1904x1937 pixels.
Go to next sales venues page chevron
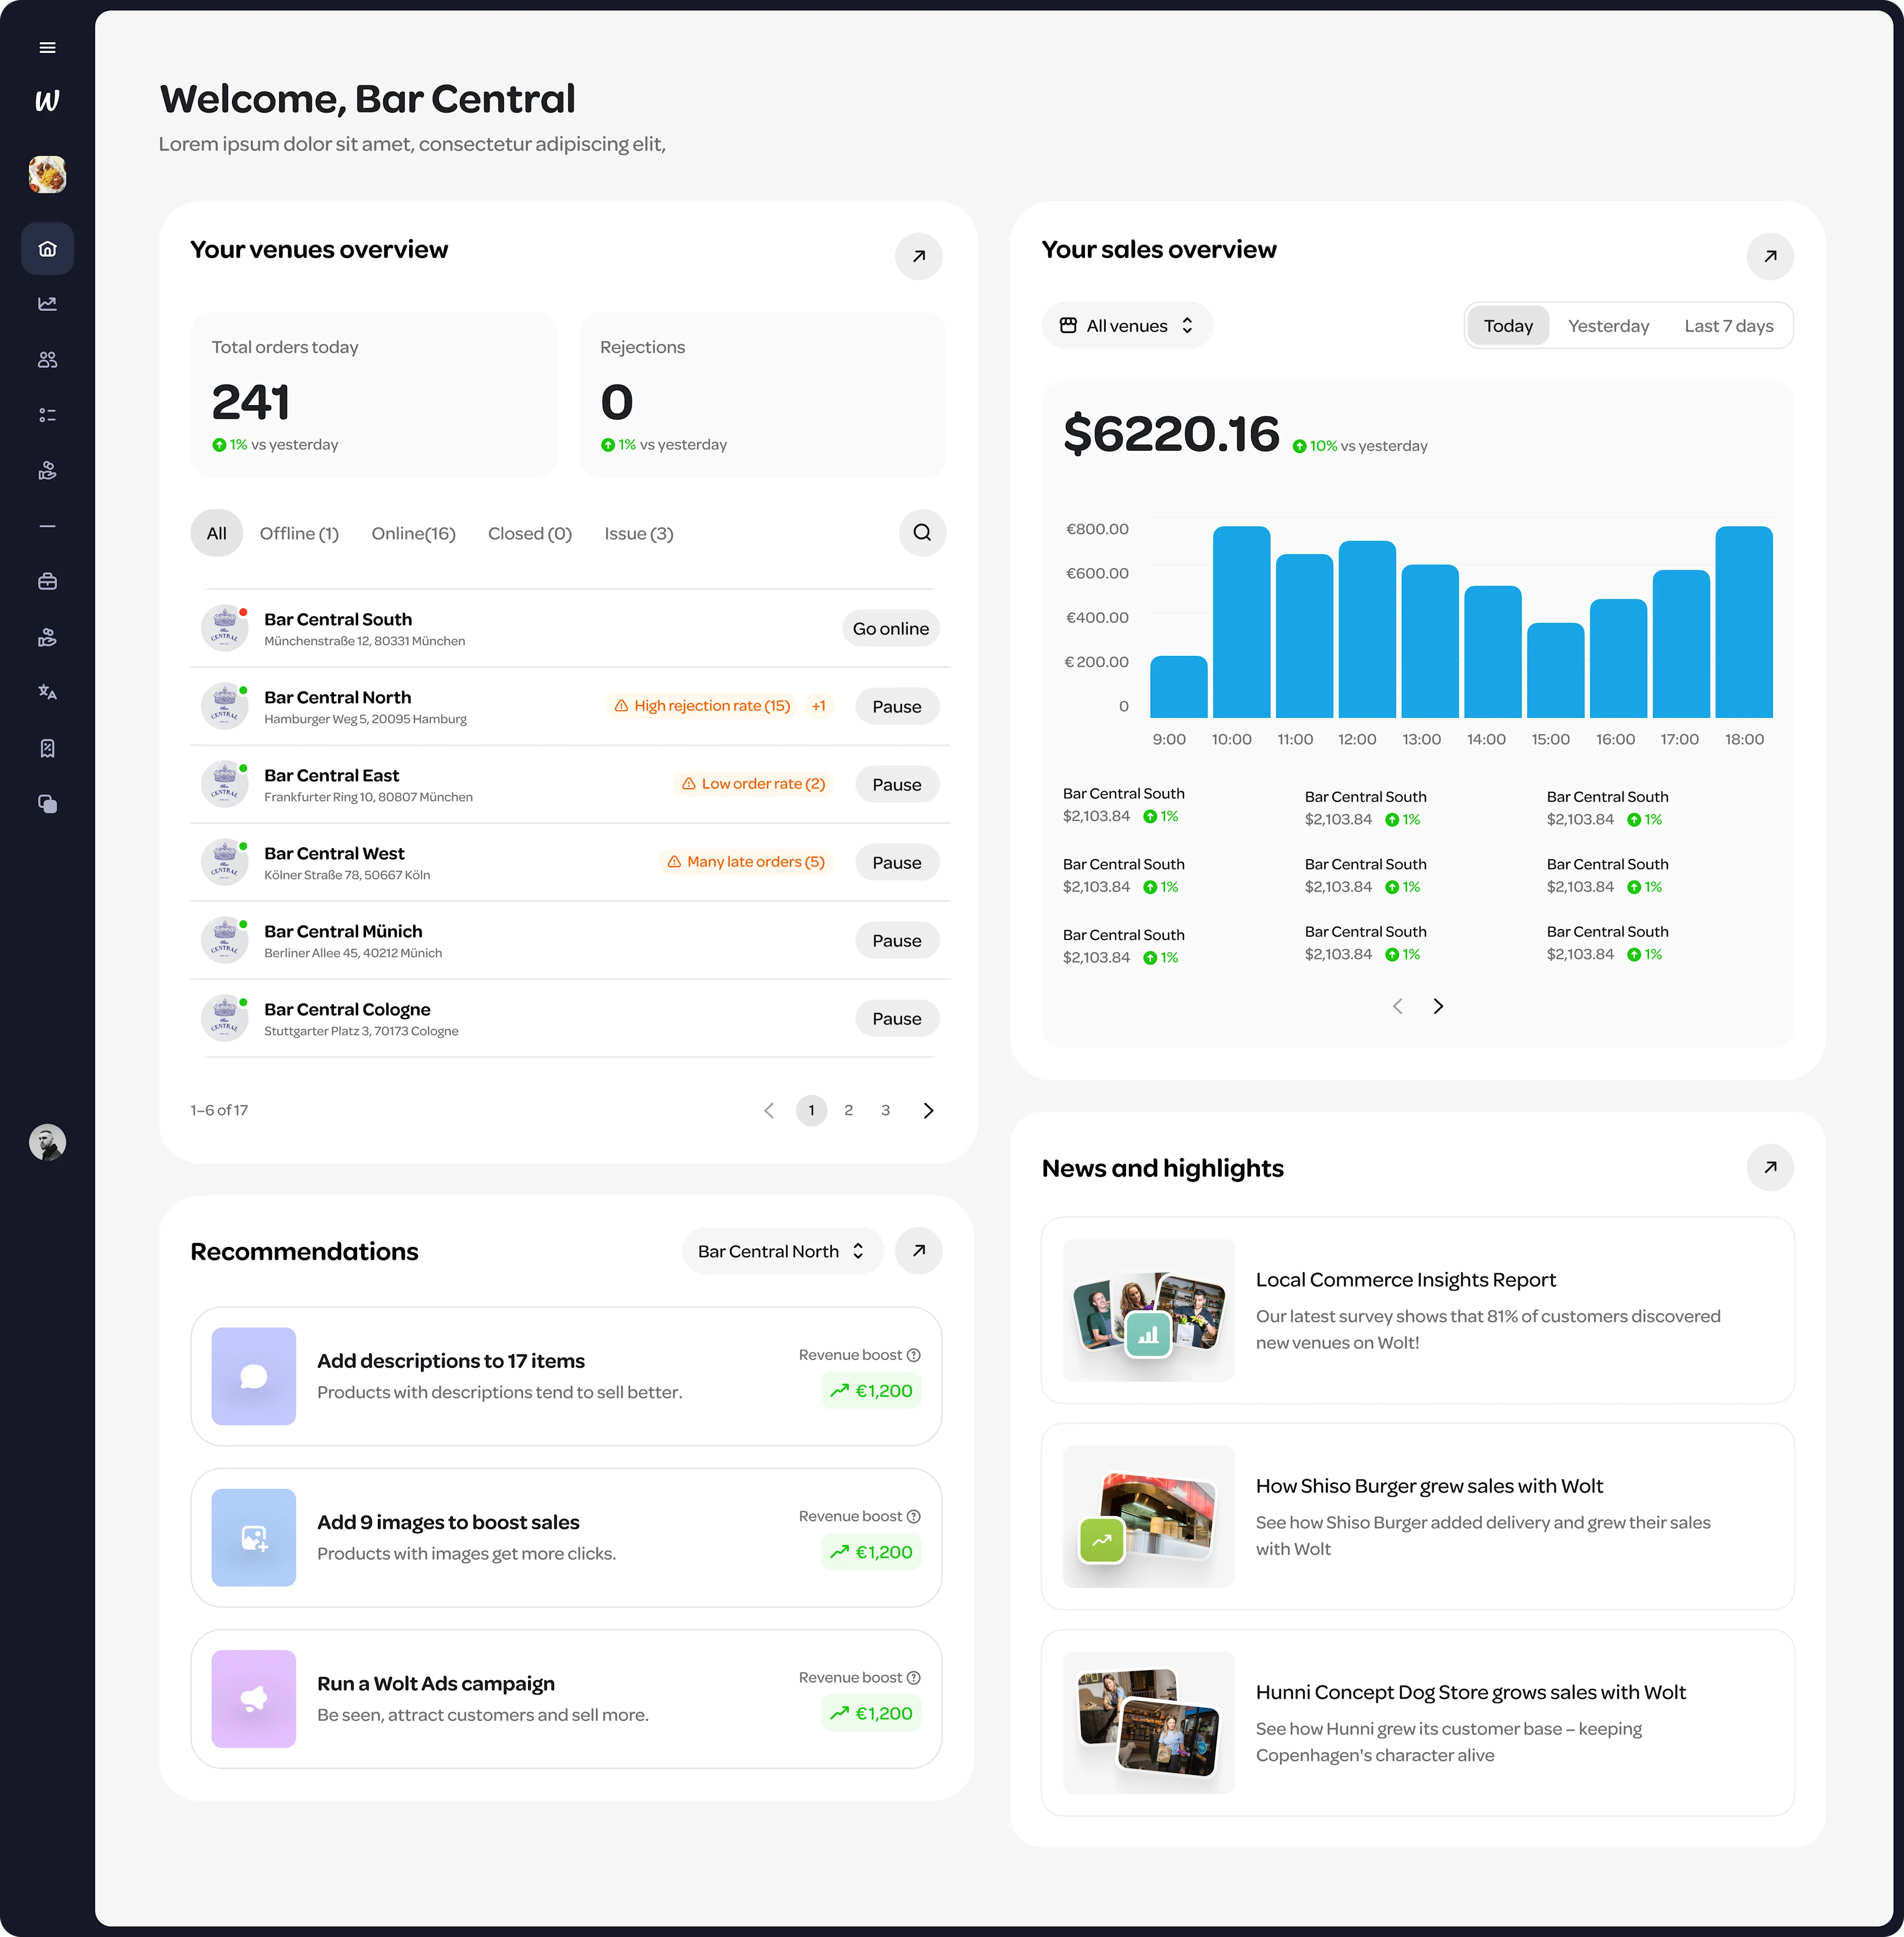coord(1438,1006)
